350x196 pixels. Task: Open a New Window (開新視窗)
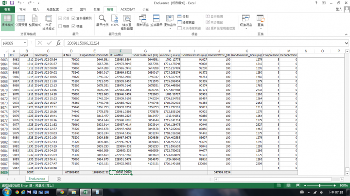tap(142, 21)
